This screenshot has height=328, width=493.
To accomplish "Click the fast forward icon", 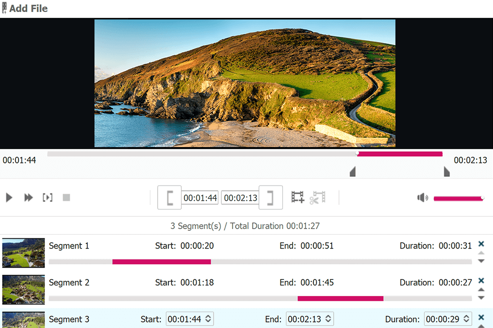I will coord(28,197).
